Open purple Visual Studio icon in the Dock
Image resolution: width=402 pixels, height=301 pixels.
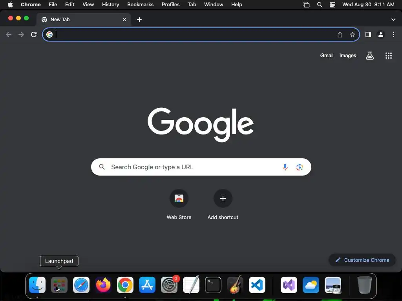click(289, 285)
